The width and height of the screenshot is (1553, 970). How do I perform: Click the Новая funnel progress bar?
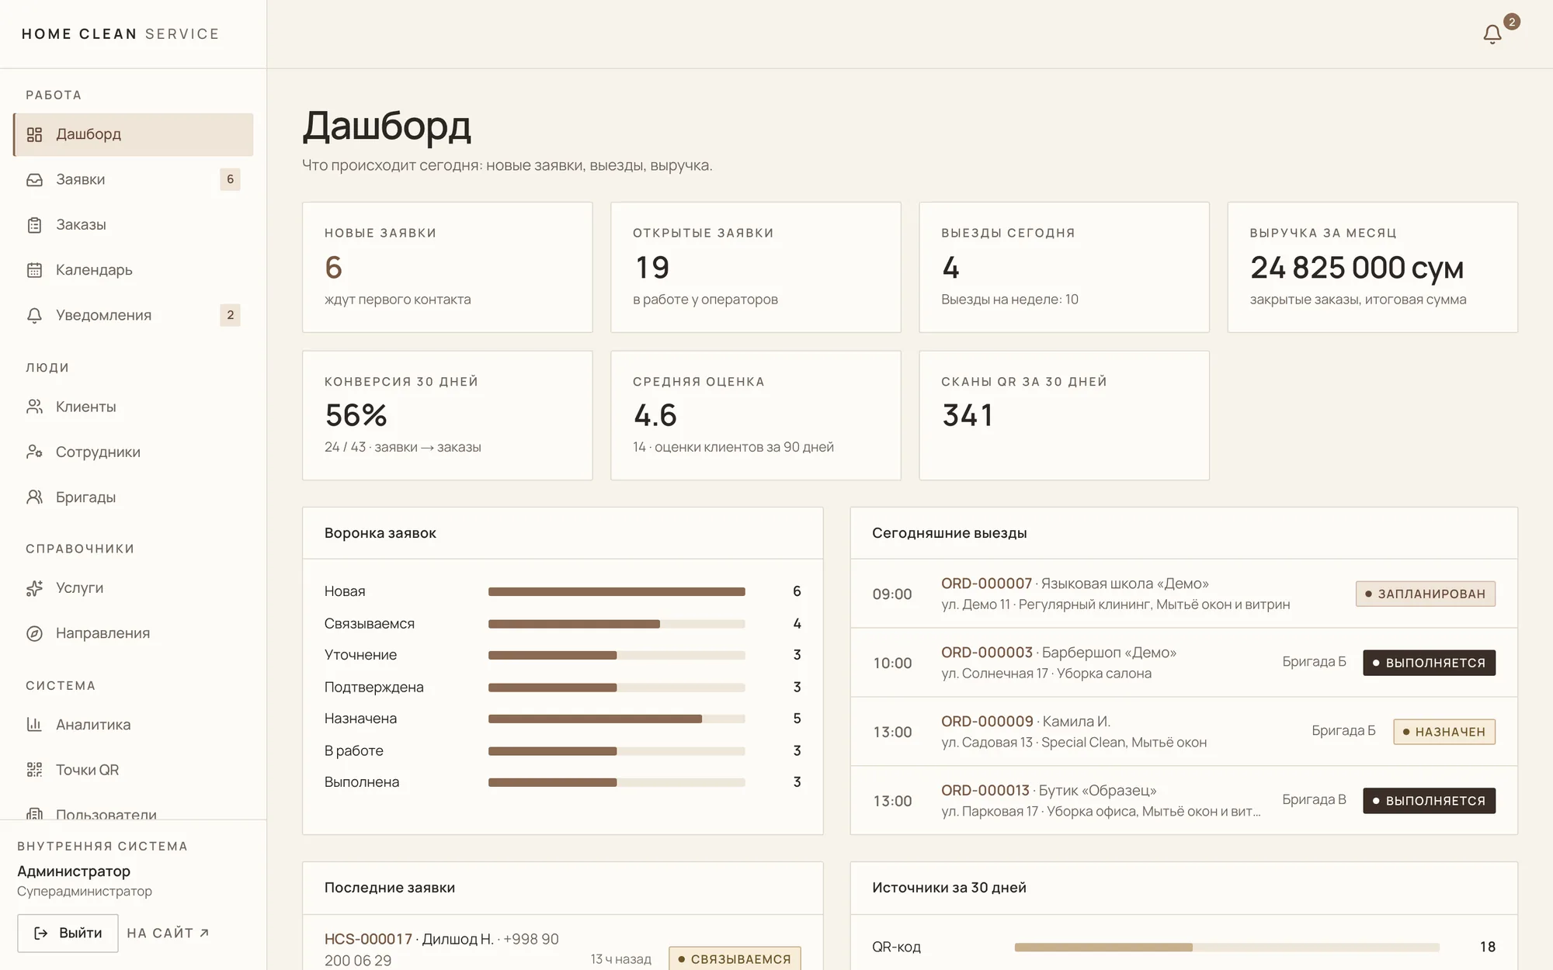(x=617, y=591)
